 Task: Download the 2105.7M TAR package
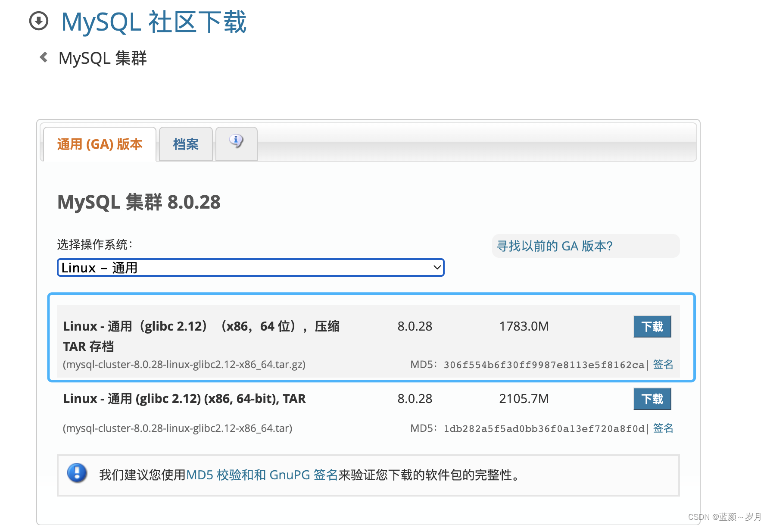click(x=652, y=399)
